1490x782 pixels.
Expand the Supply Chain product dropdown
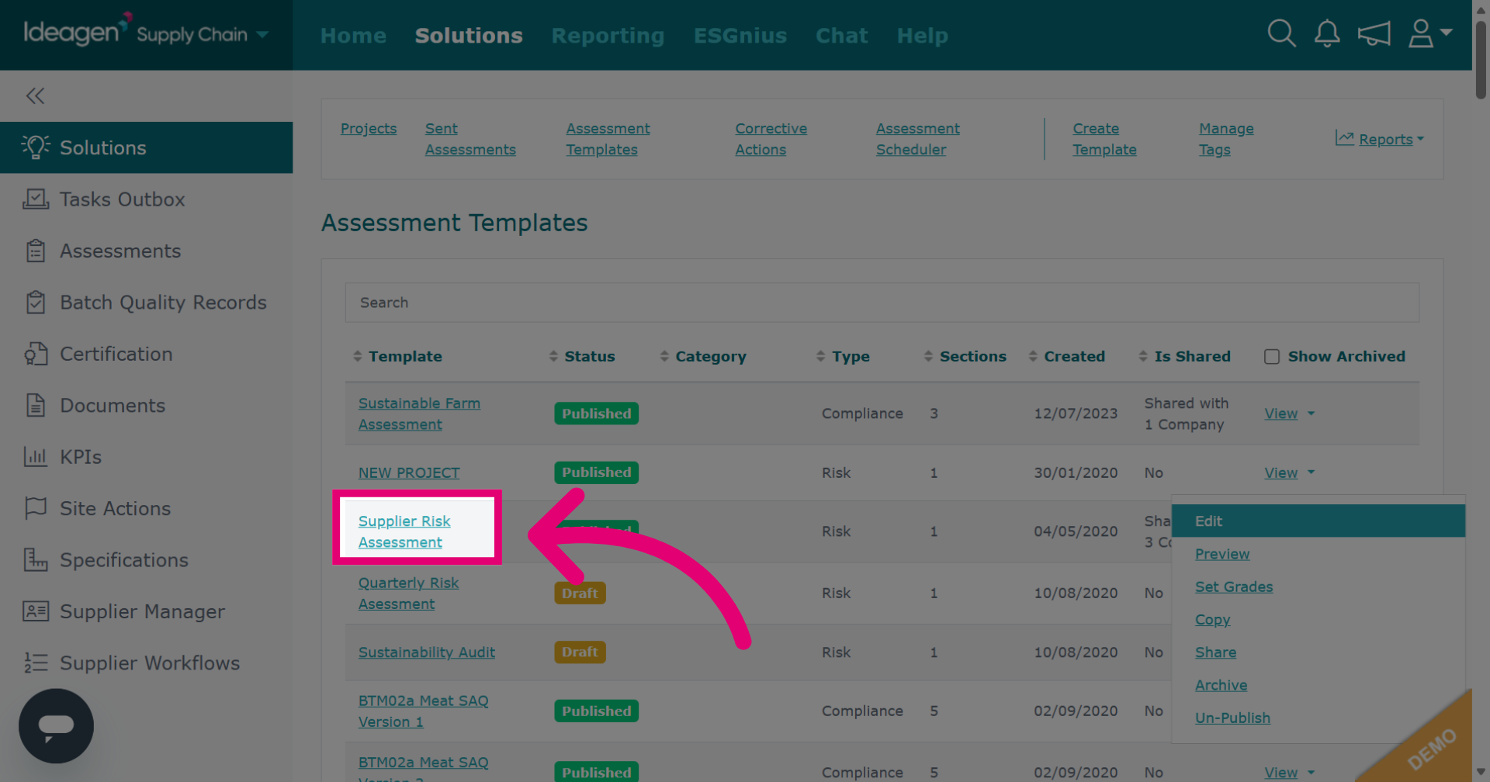262,34
